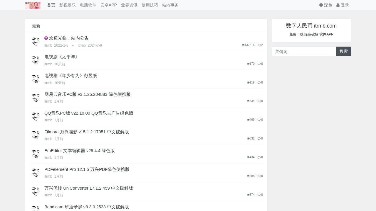Click comment icon on Filmora 万兴喵影 row

(259, 139)
